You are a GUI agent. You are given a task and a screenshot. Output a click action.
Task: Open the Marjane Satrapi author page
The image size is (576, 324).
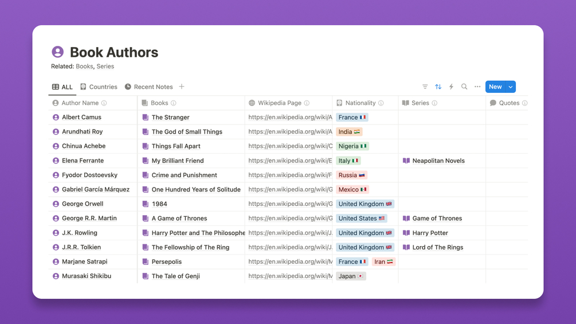coord(84,261)
